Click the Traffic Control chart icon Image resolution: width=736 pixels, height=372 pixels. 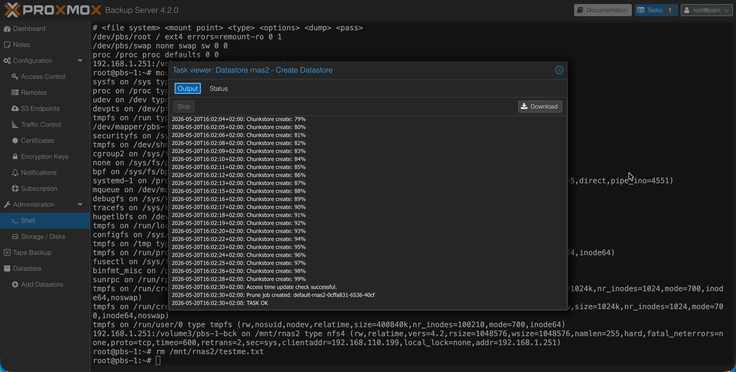(x=15, y=124)
